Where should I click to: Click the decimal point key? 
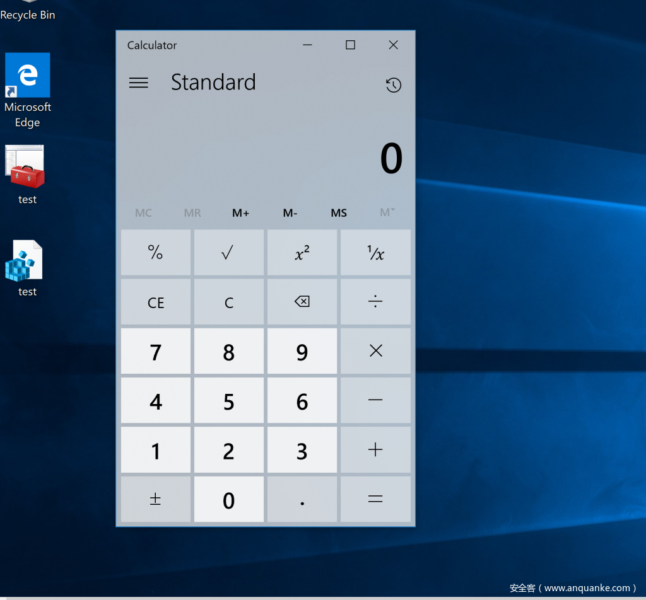coord(302,499)
